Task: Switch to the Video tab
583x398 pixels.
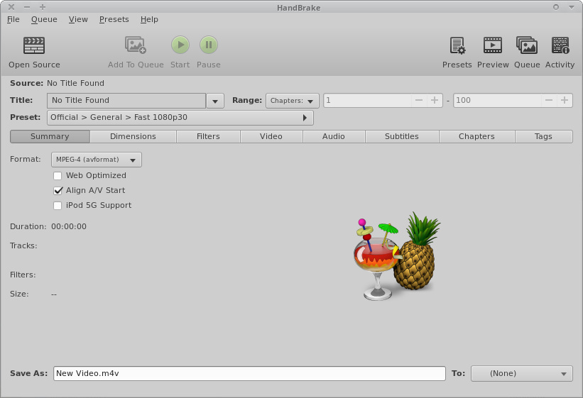Action: 271,136
